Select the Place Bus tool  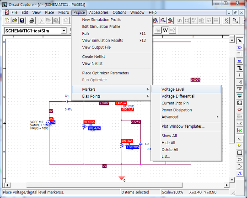240,68
